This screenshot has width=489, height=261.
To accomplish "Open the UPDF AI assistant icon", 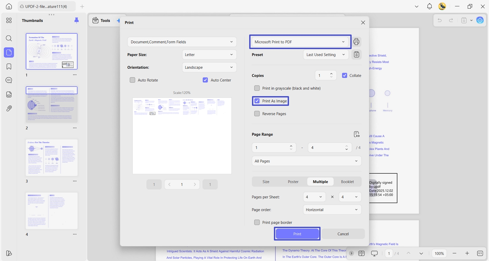I will (x=480, y=20).
